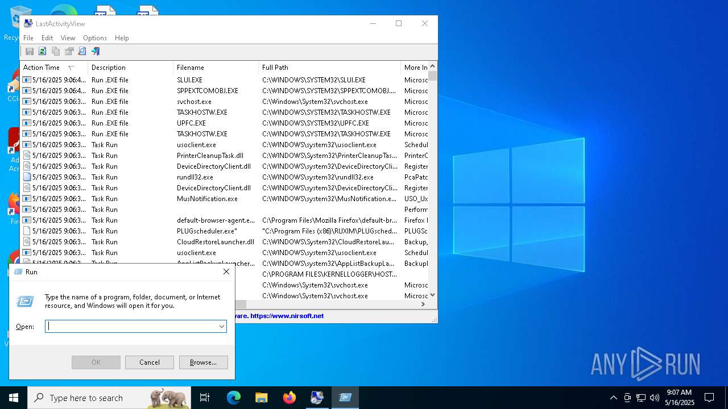Click vertical scrollbar up arrow in list

(x=433, y=66)
